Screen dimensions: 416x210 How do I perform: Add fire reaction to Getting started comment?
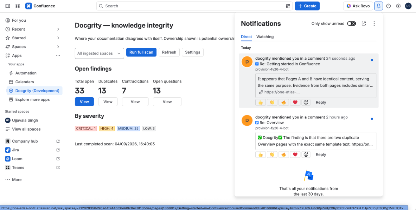click(x=284, y=102)
